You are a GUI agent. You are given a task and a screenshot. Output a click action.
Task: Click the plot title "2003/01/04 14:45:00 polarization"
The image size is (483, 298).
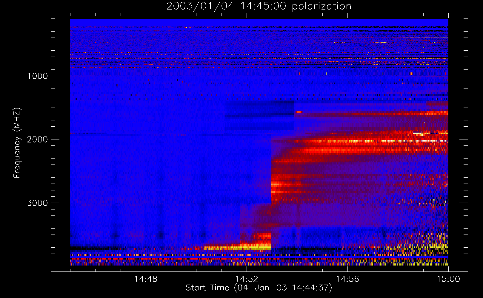tap(259, 6)
